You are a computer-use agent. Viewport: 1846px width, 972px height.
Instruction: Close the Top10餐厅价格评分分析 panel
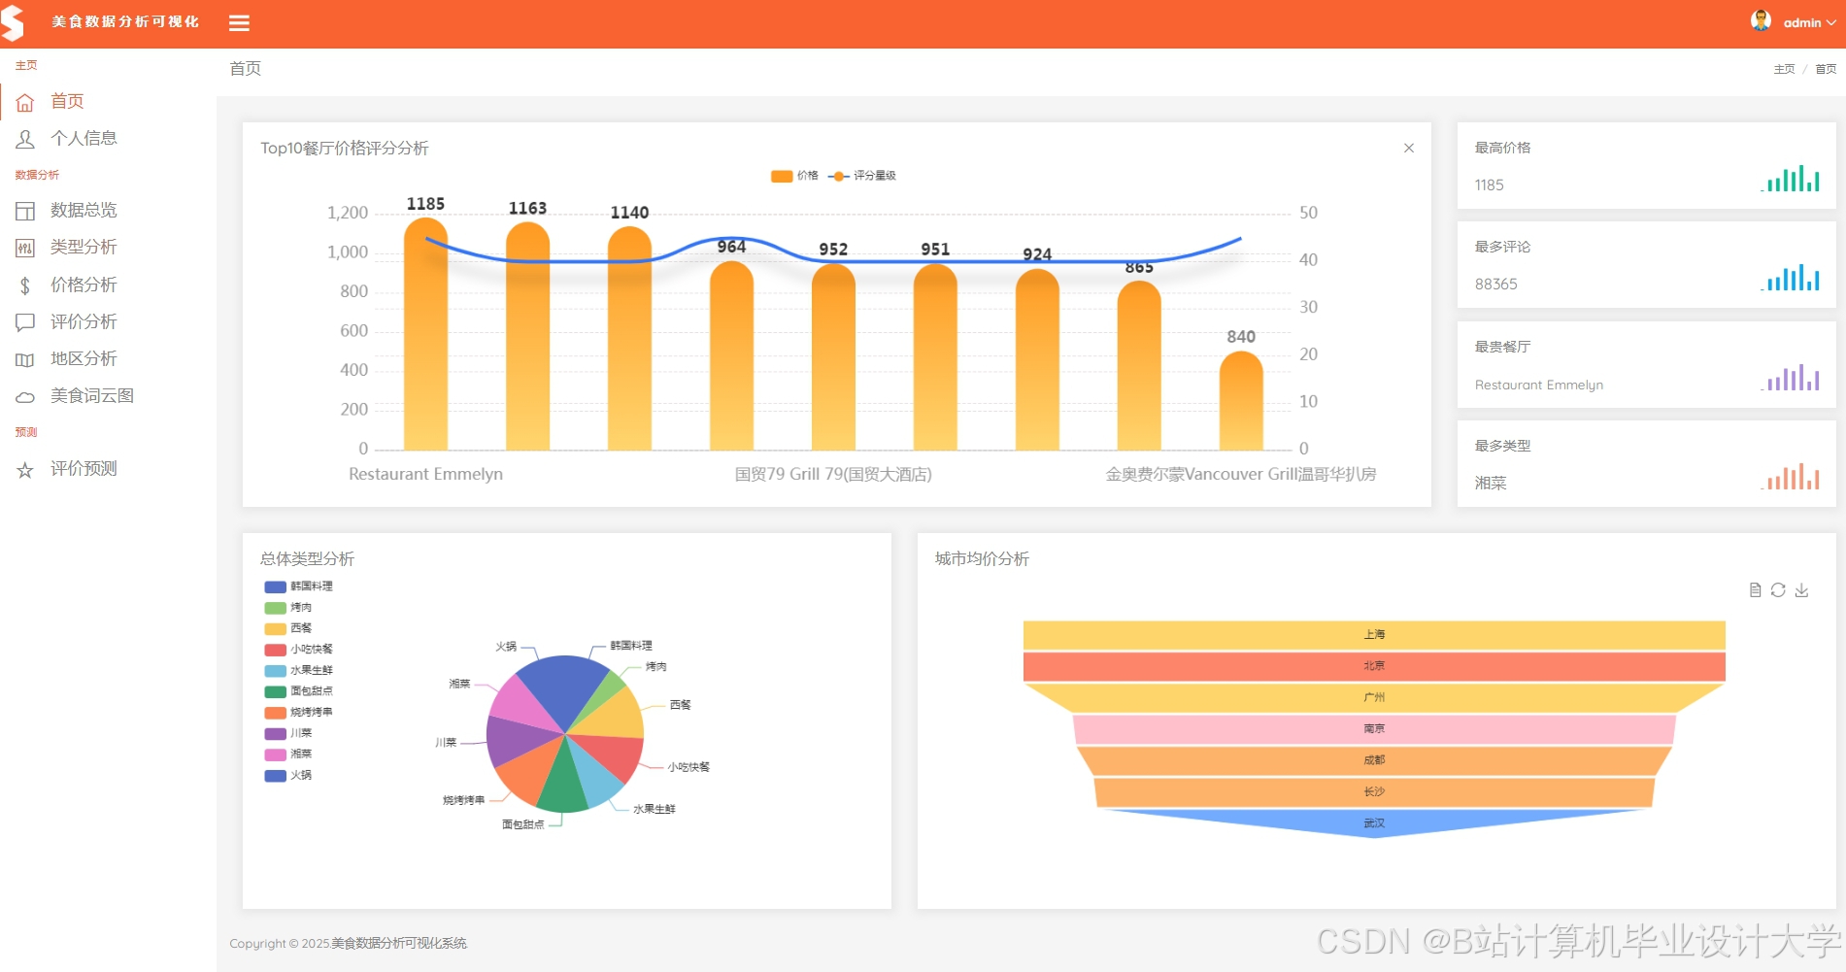coord(1409,148)
